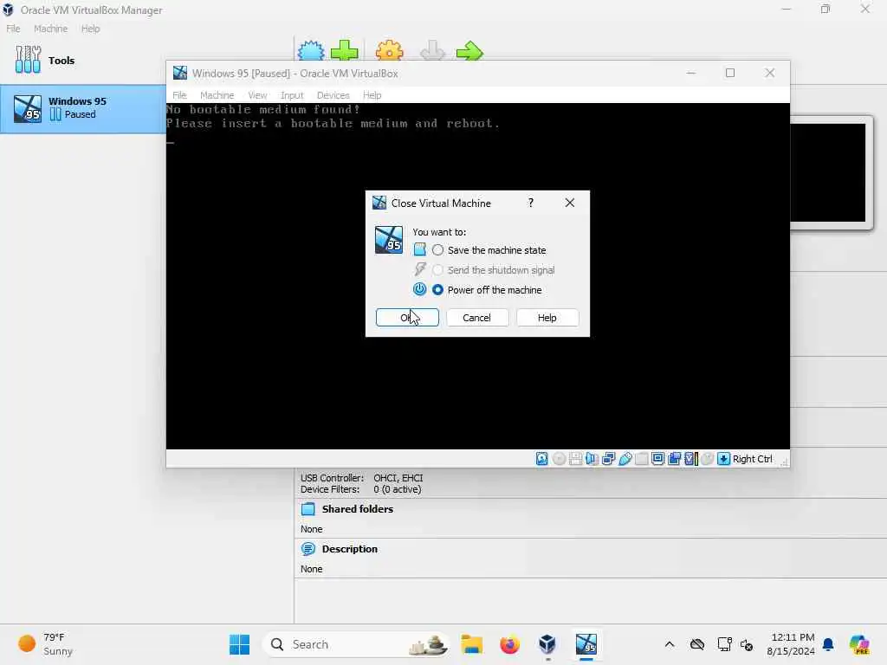The width and height of the screenshot is (887, 665).
Task: Click the power icon beside Power off option
Action: (419, 289)
